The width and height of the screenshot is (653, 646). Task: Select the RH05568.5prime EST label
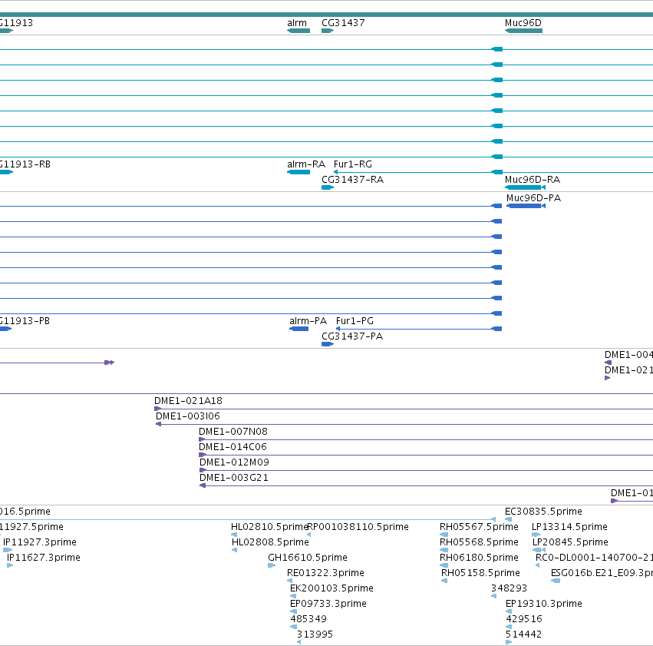point(479,542)
